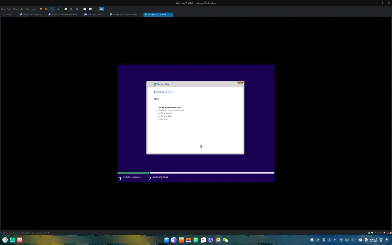Click the 'To direct input to this VM' status message

click(25, 233)
